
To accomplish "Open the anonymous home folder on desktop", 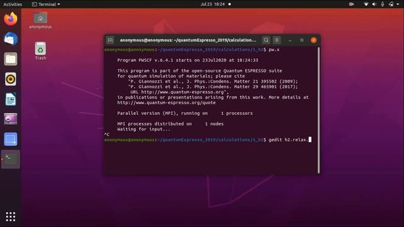I will coord(40,20).
